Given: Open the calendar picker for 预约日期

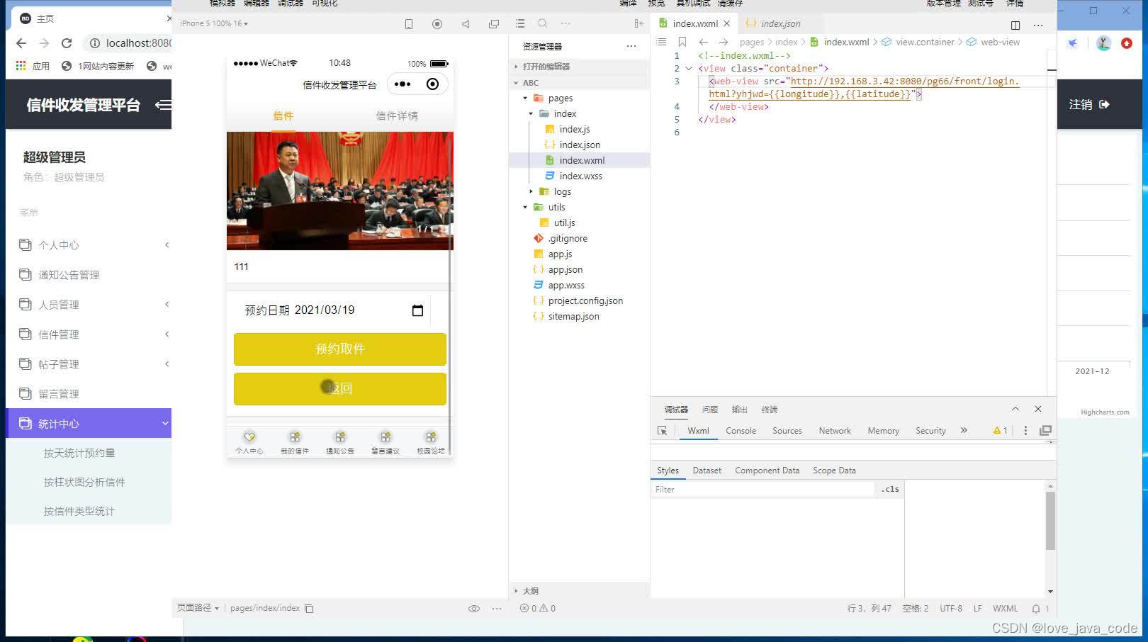Looking at the screenshot, I should [x=417, y=310].
